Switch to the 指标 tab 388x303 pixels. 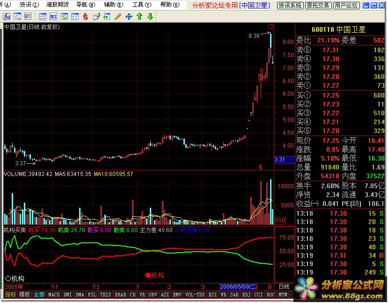tap(10, 295)
